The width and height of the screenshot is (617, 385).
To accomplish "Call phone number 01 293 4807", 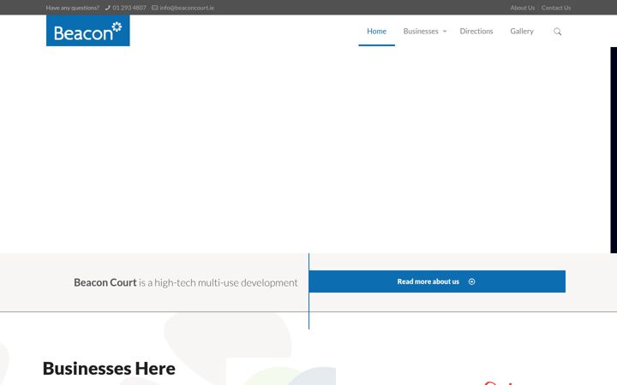I will point(129,8).
